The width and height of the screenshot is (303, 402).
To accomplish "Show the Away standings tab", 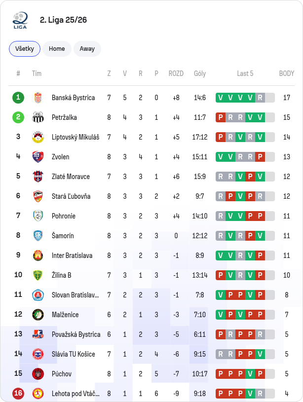I will 87,49.
